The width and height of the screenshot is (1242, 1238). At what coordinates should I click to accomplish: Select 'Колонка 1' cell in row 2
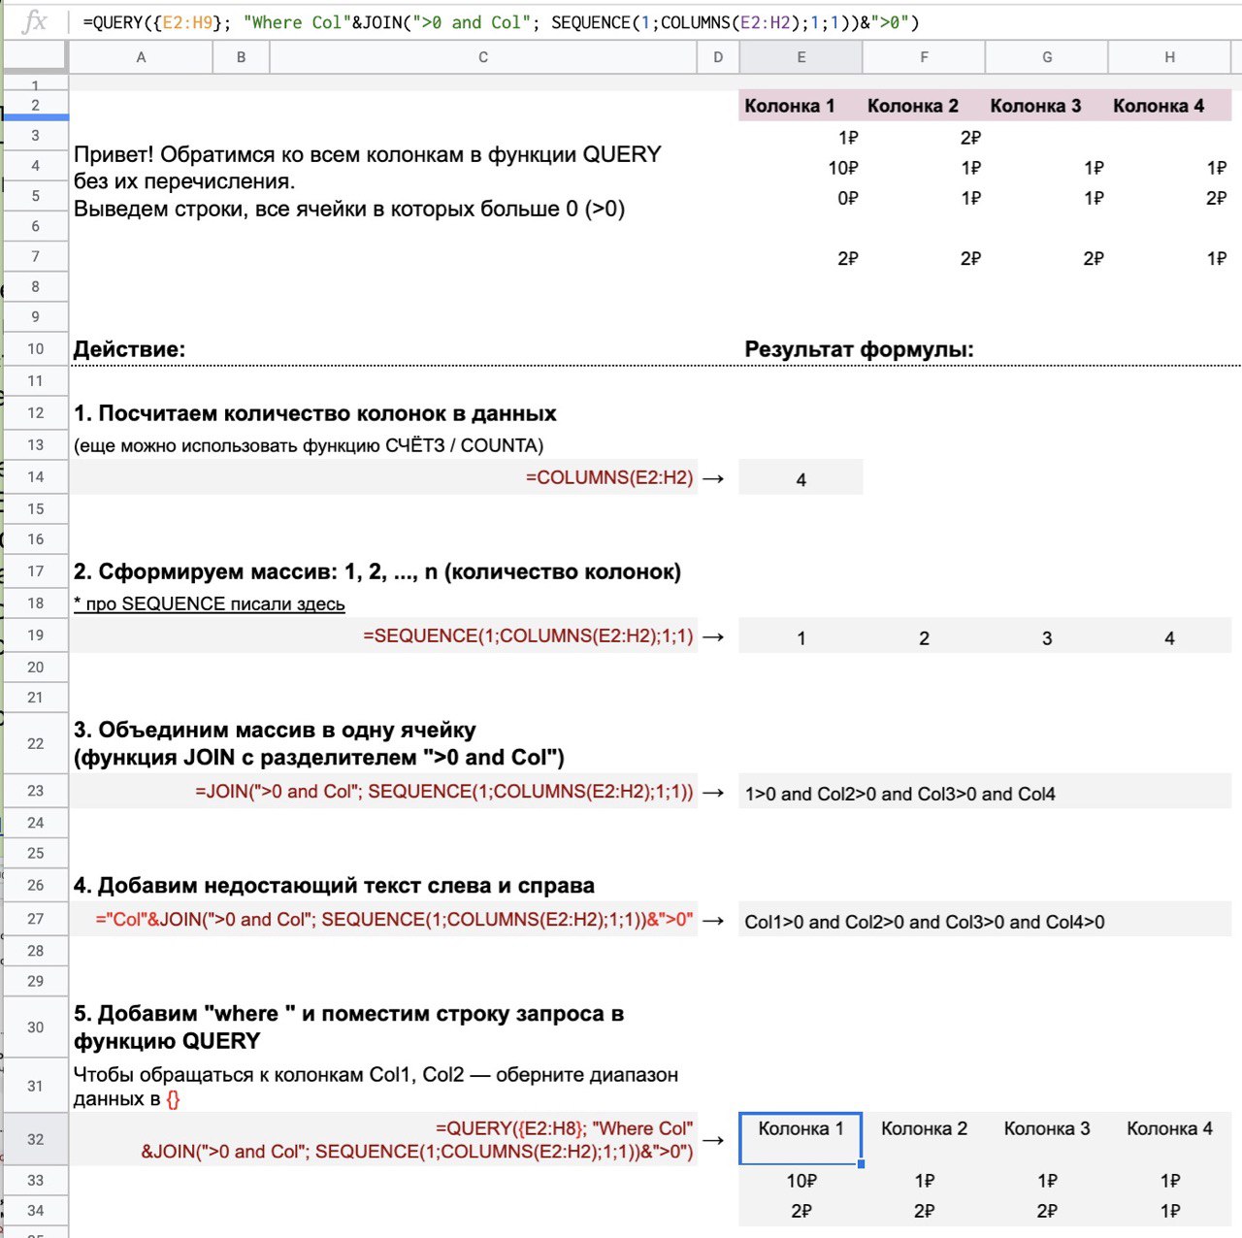(801, 106)
